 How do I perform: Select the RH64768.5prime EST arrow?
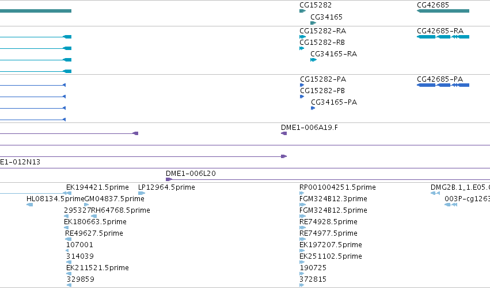pyautogui.click(x=94, y=216)
